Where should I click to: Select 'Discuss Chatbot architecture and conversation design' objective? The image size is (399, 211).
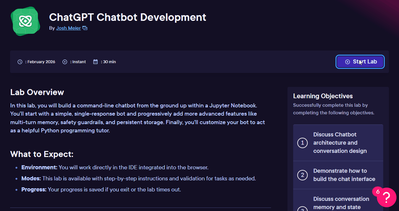click(338, 143)
